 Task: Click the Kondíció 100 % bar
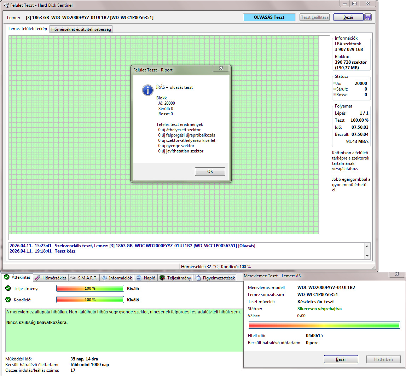click(90, 300)
